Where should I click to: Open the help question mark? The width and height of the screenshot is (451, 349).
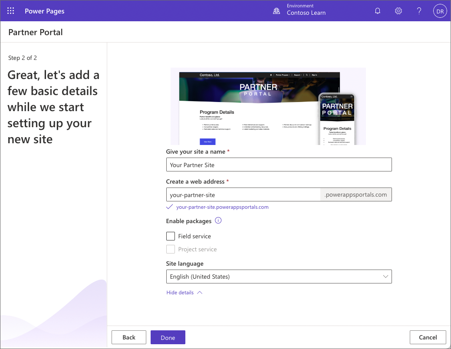(x=419, y=11)
